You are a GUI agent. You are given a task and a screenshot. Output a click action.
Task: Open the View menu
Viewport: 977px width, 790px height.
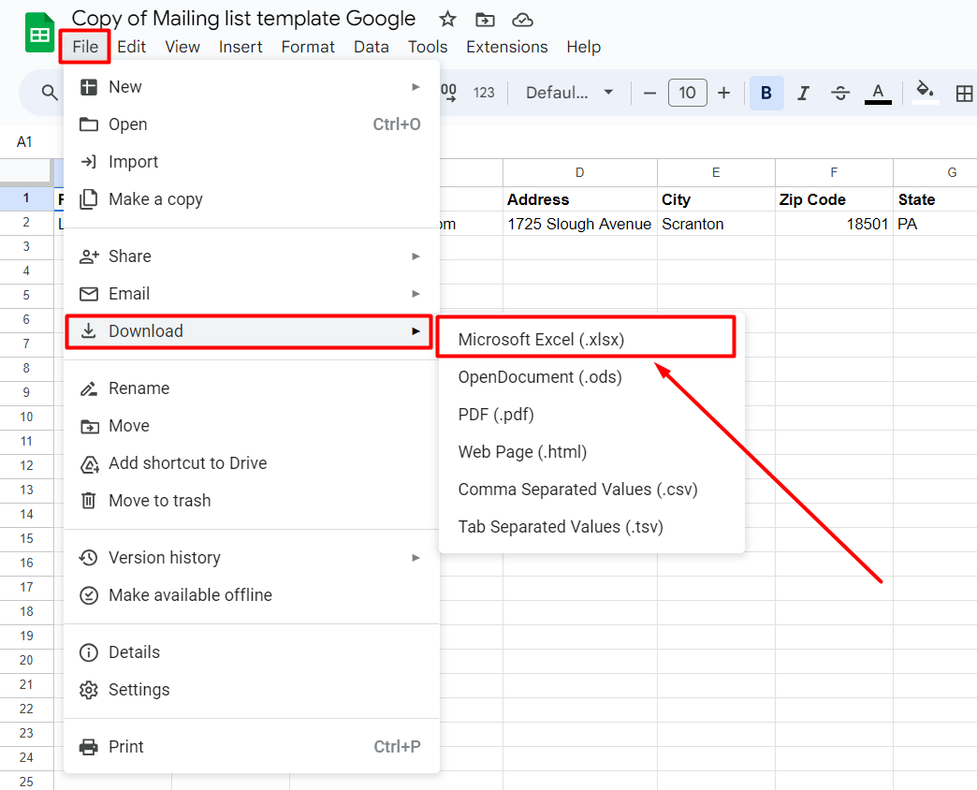click(x=182, y=47)
